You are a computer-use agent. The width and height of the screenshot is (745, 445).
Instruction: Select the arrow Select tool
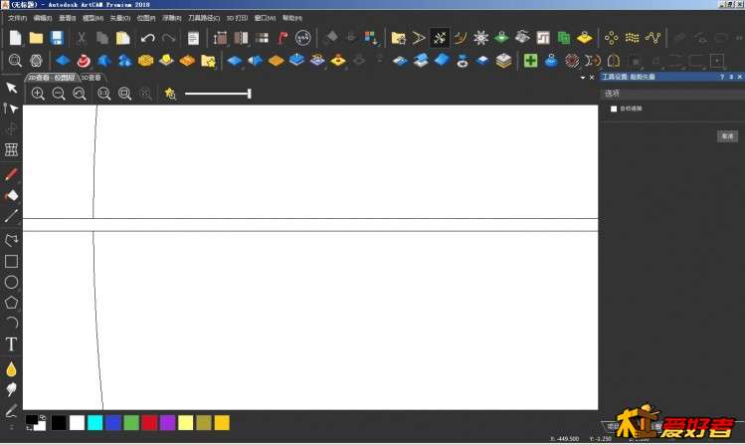(11, 88)
